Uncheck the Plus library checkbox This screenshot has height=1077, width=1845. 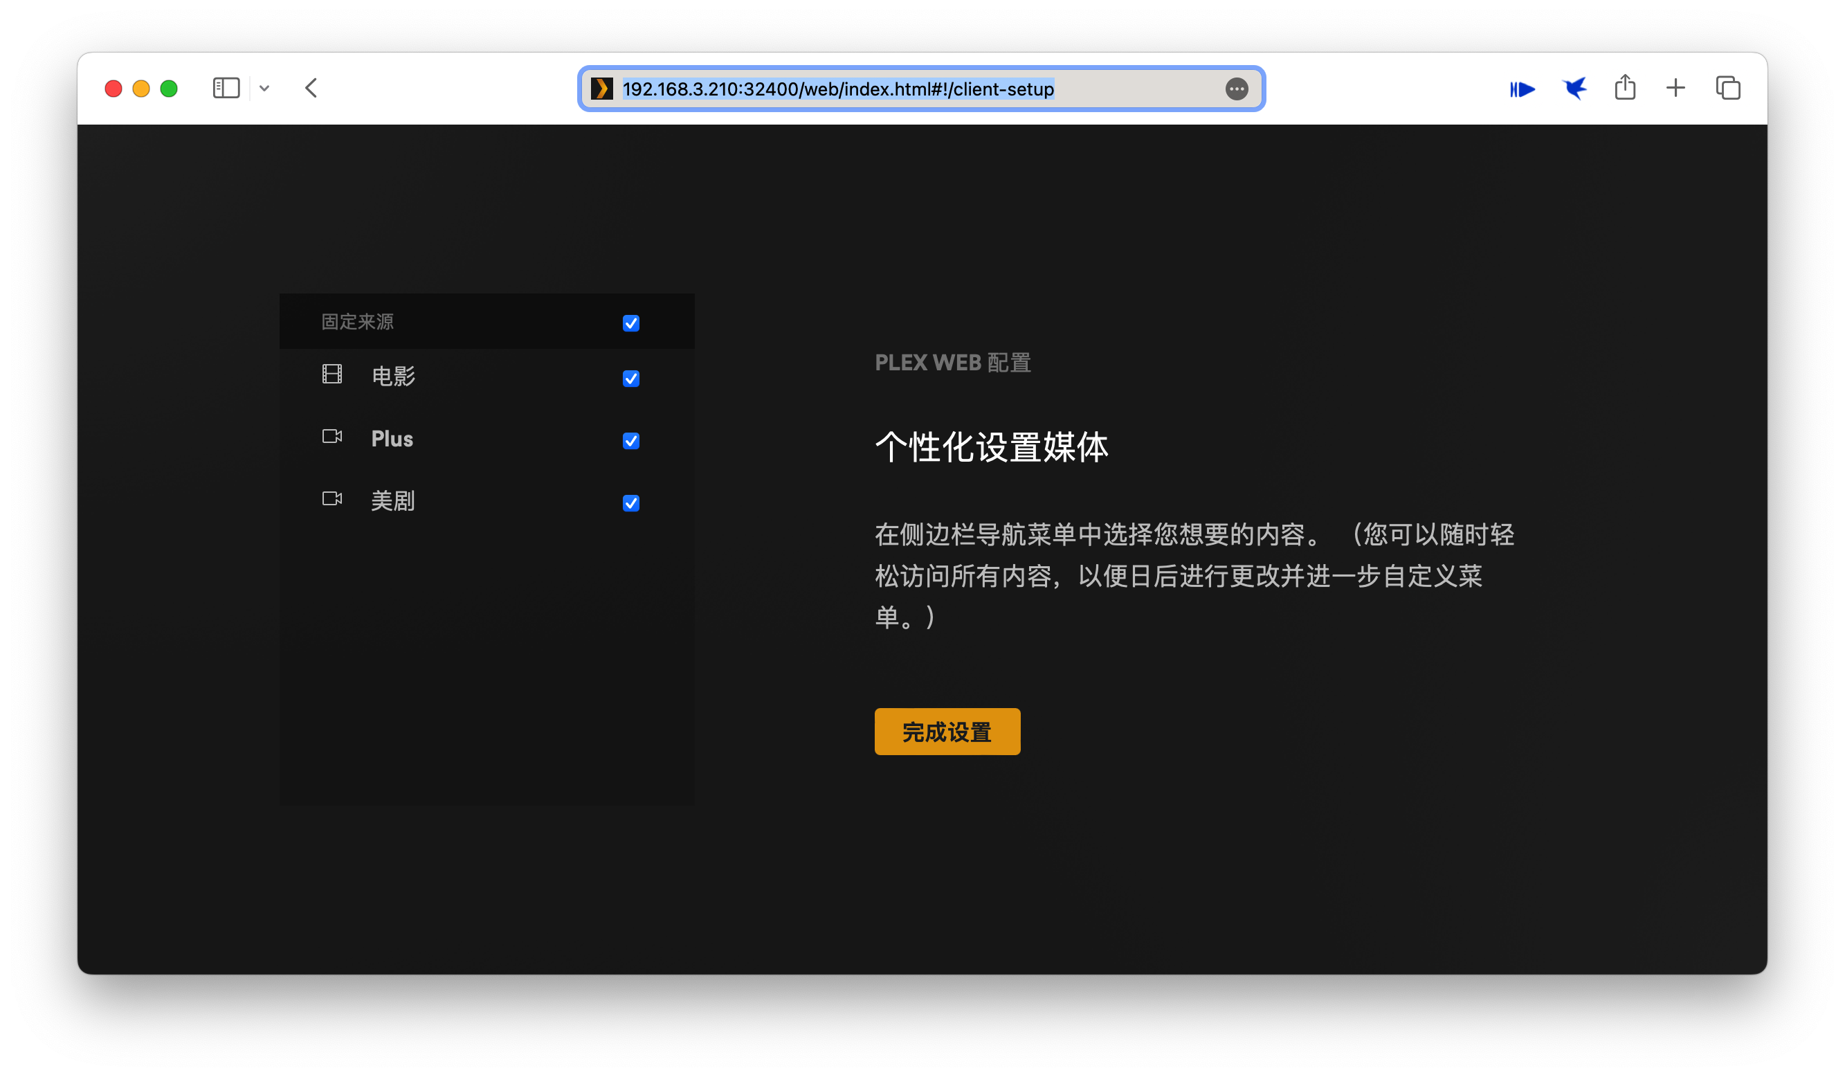tap(631, 441)
